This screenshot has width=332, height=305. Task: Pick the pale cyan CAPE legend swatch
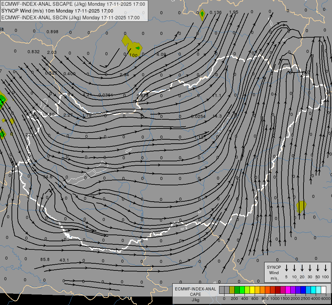[318, 290]
